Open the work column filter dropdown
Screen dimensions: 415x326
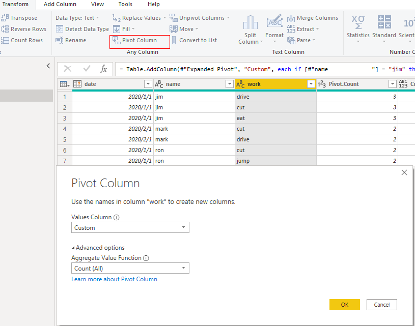[x=311, y=84]
